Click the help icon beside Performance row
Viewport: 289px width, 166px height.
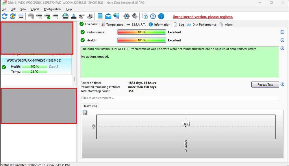[282, 32]
